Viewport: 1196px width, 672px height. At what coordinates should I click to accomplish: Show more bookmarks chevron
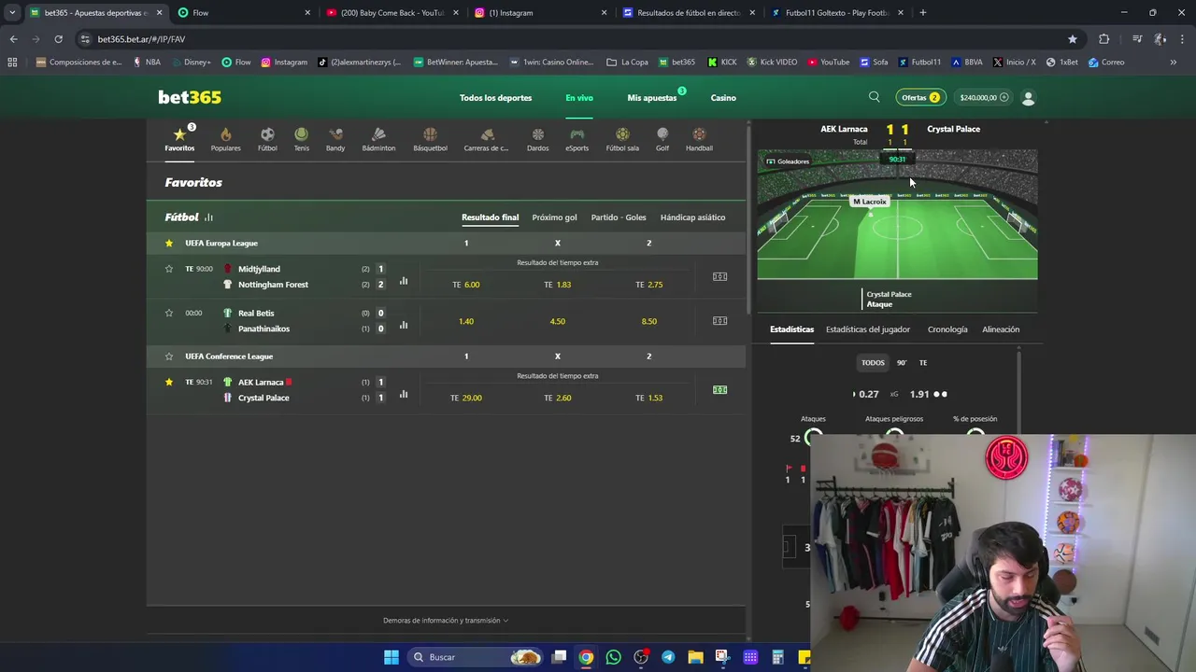pos(1174,63)
